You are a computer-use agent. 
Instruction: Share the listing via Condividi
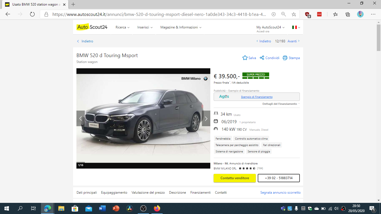tap(269, 58)
